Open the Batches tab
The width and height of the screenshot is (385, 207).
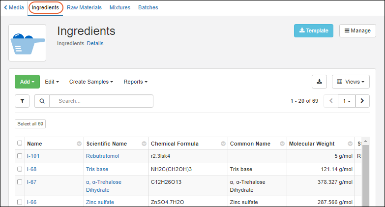click(148, 7)
